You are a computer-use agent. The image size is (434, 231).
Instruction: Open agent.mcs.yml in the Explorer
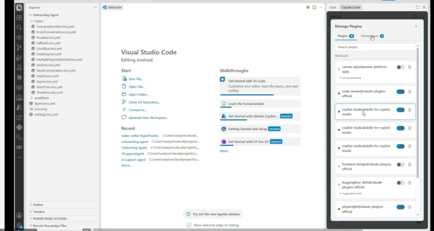(x=45, y=104)
